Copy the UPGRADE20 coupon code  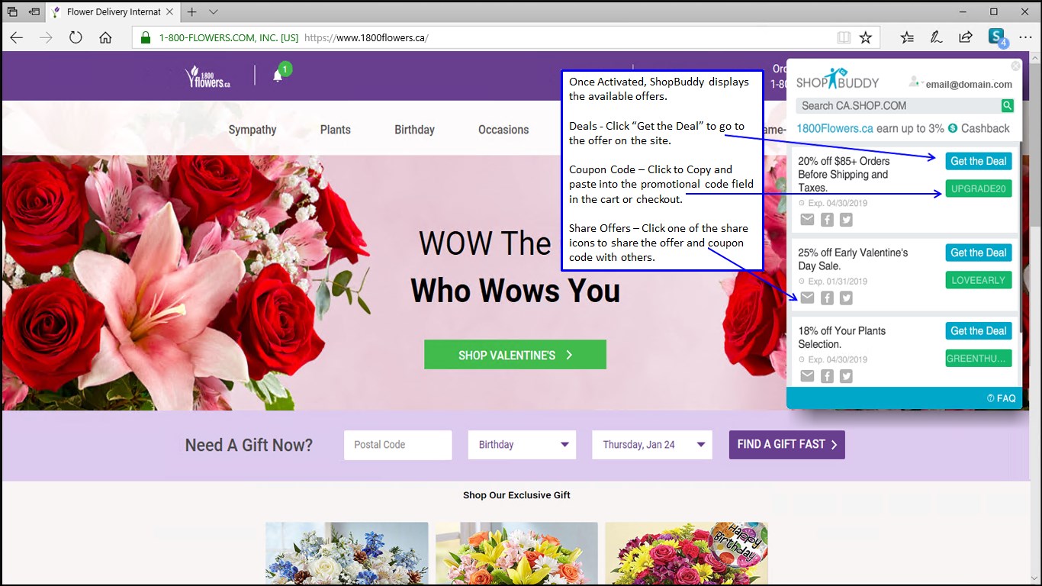point(979,188)
